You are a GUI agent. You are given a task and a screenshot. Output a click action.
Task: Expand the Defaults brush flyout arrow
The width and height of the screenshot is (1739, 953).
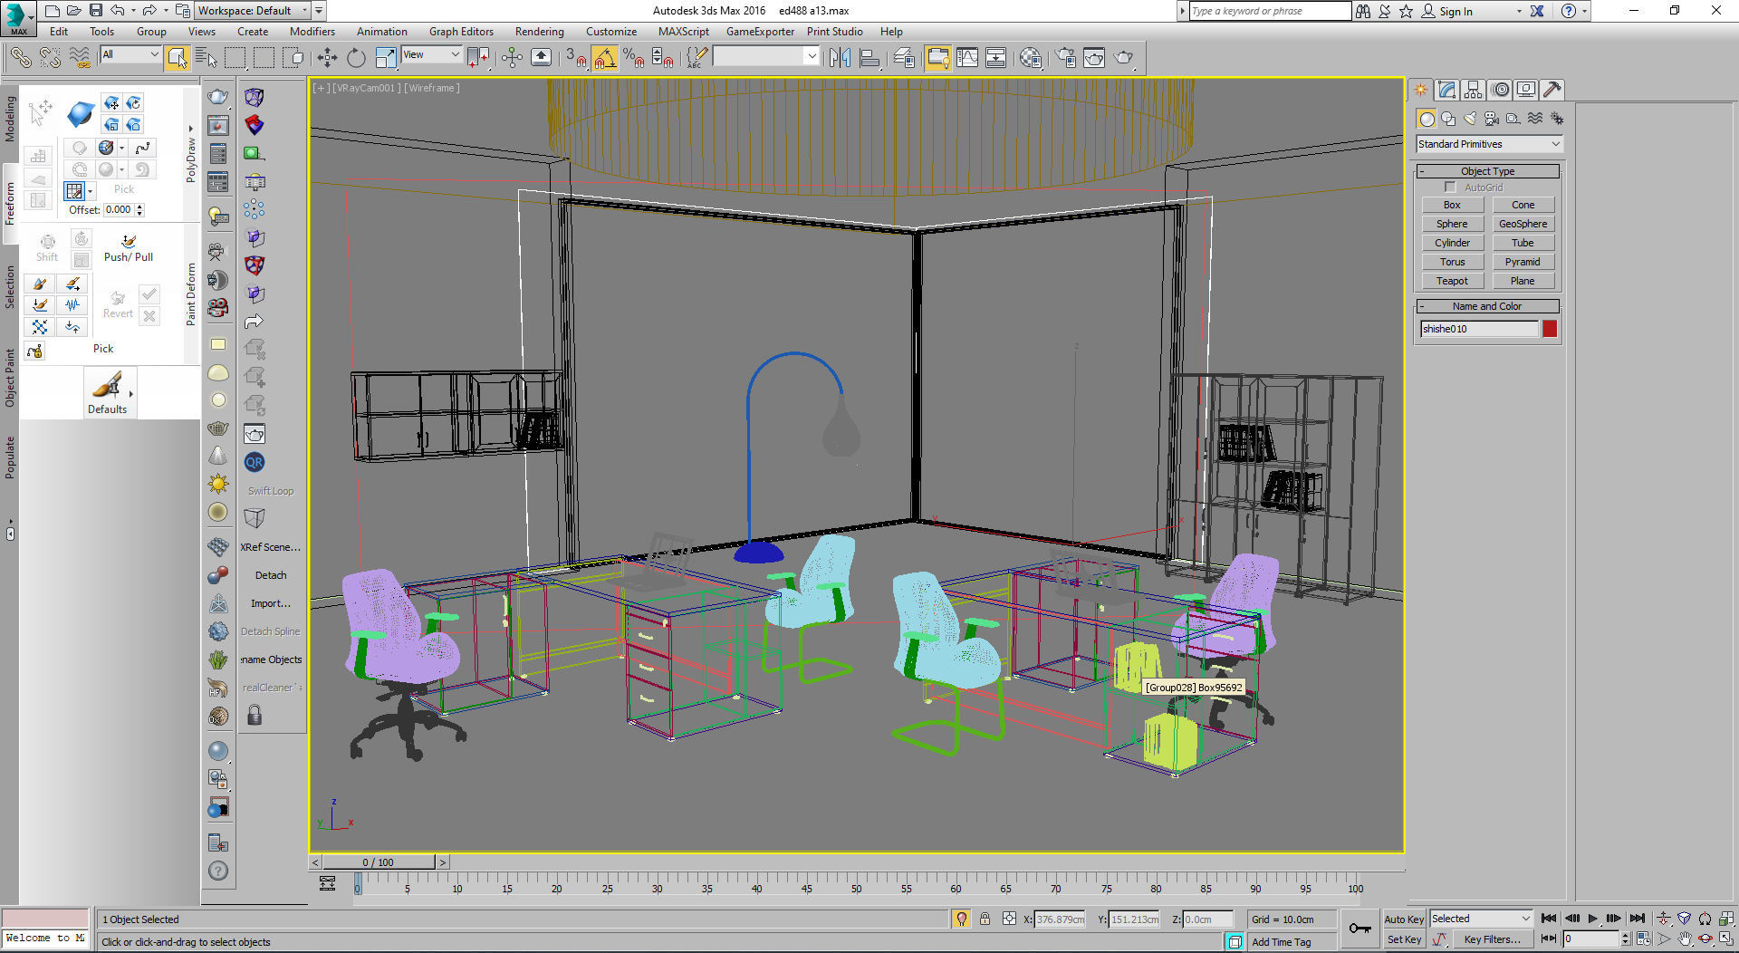[x=131, y=393]
